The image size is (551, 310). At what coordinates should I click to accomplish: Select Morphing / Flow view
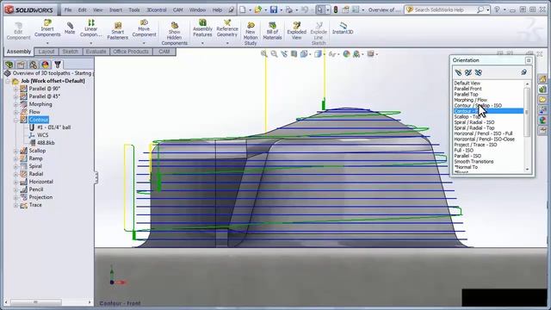point(471,100)
